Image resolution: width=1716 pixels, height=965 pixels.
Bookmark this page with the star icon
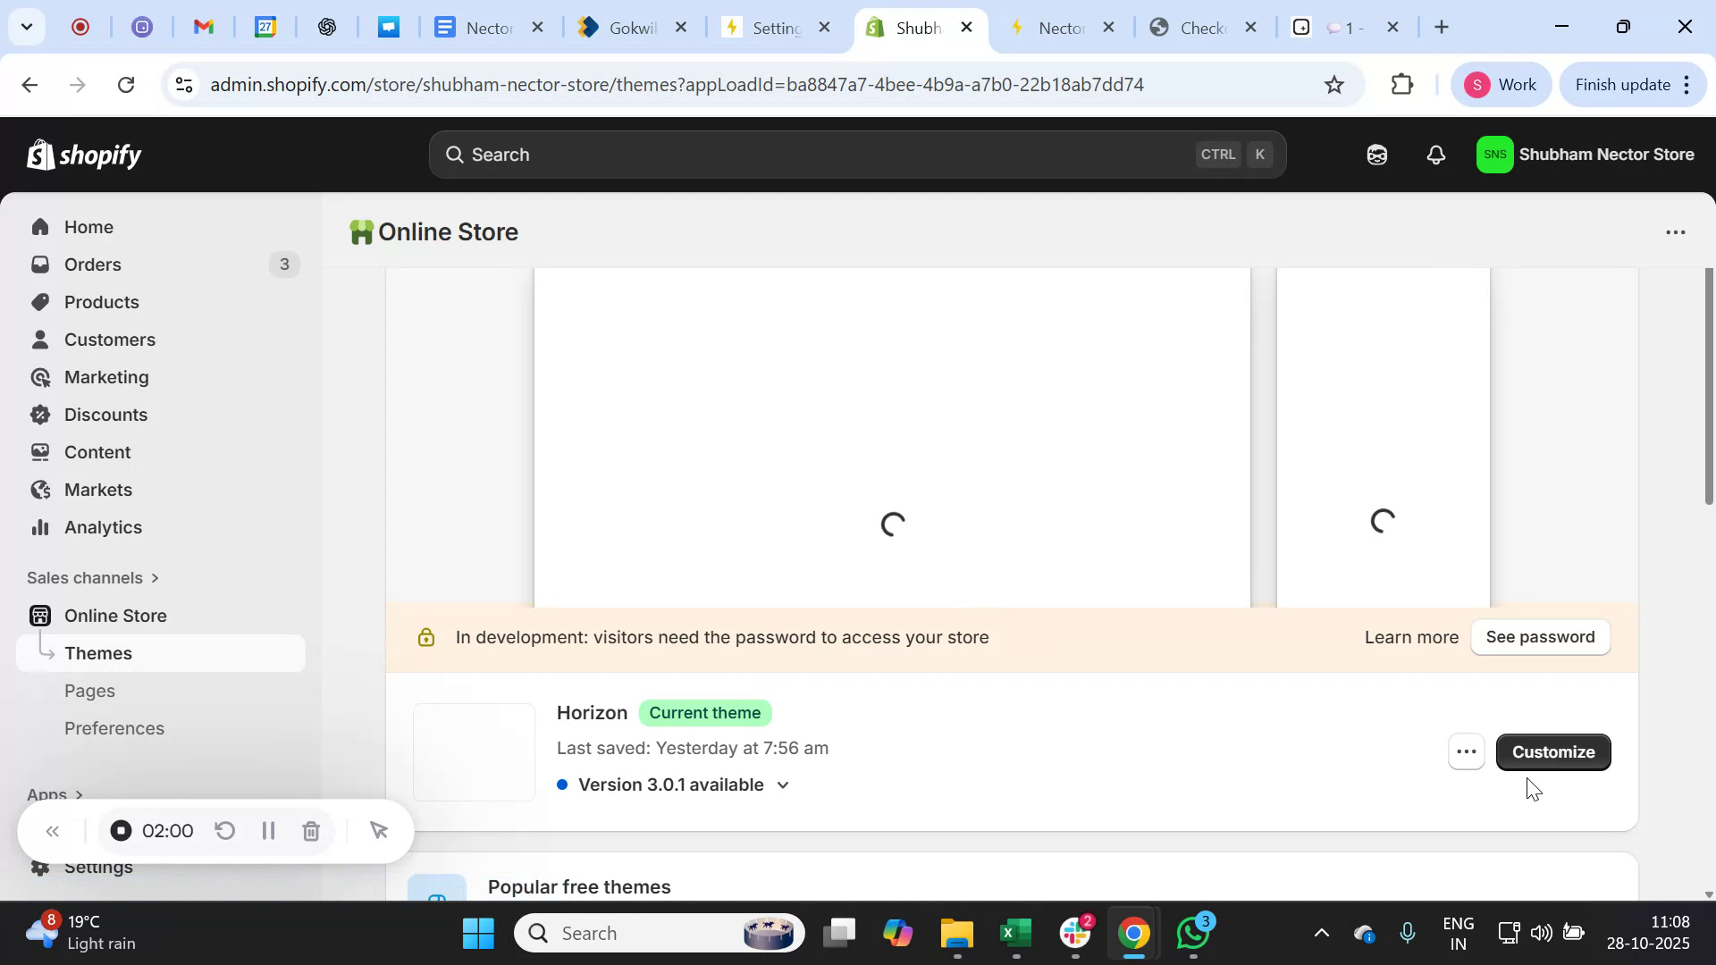(x=1333, y=84)
